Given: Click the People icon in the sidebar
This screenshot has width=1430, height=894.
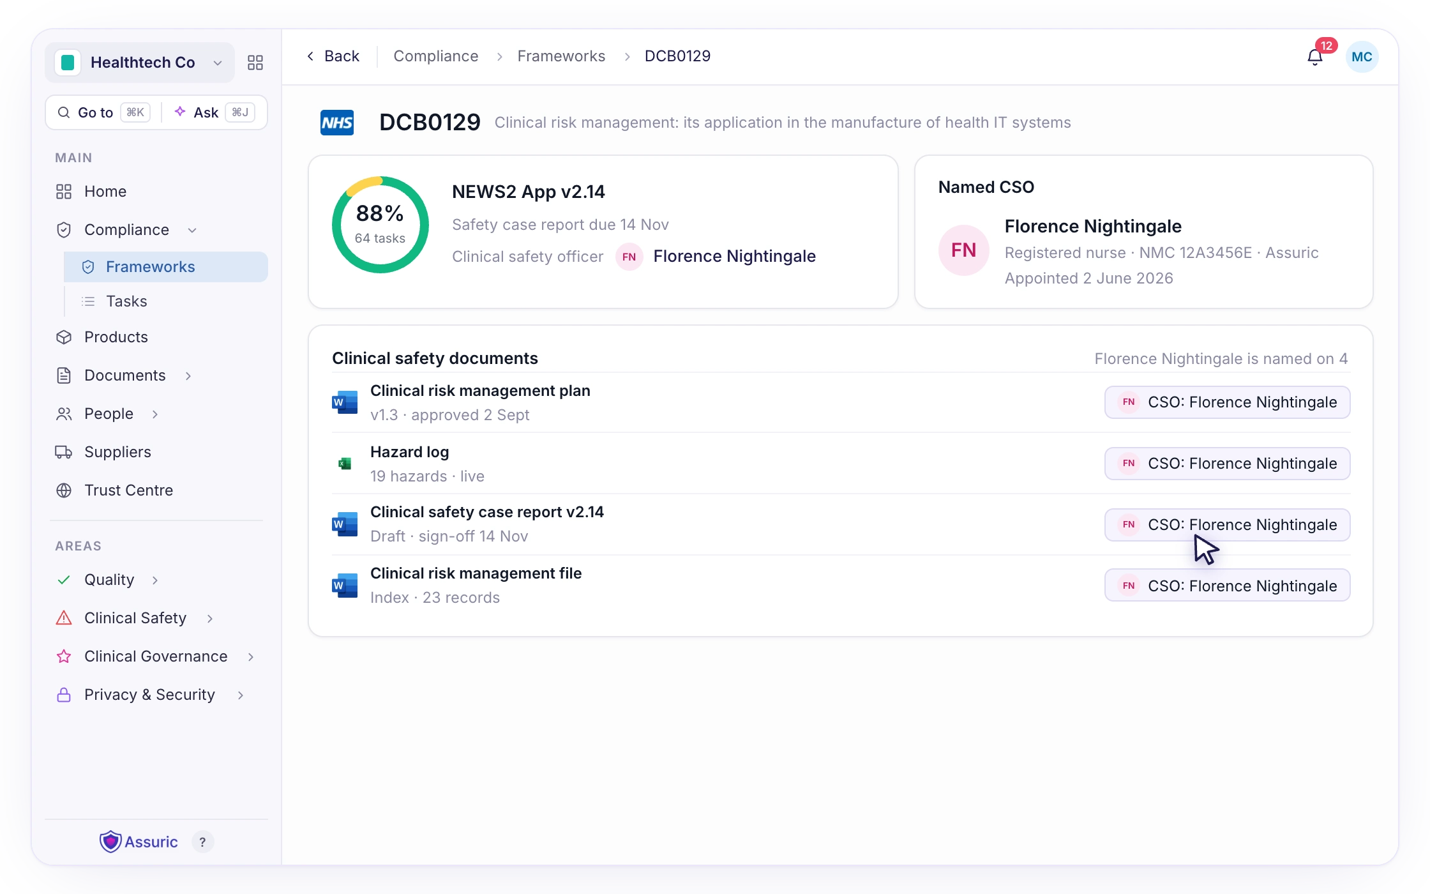Looking at the screenshot, I should pyautogui.click(x=64, y=414).
